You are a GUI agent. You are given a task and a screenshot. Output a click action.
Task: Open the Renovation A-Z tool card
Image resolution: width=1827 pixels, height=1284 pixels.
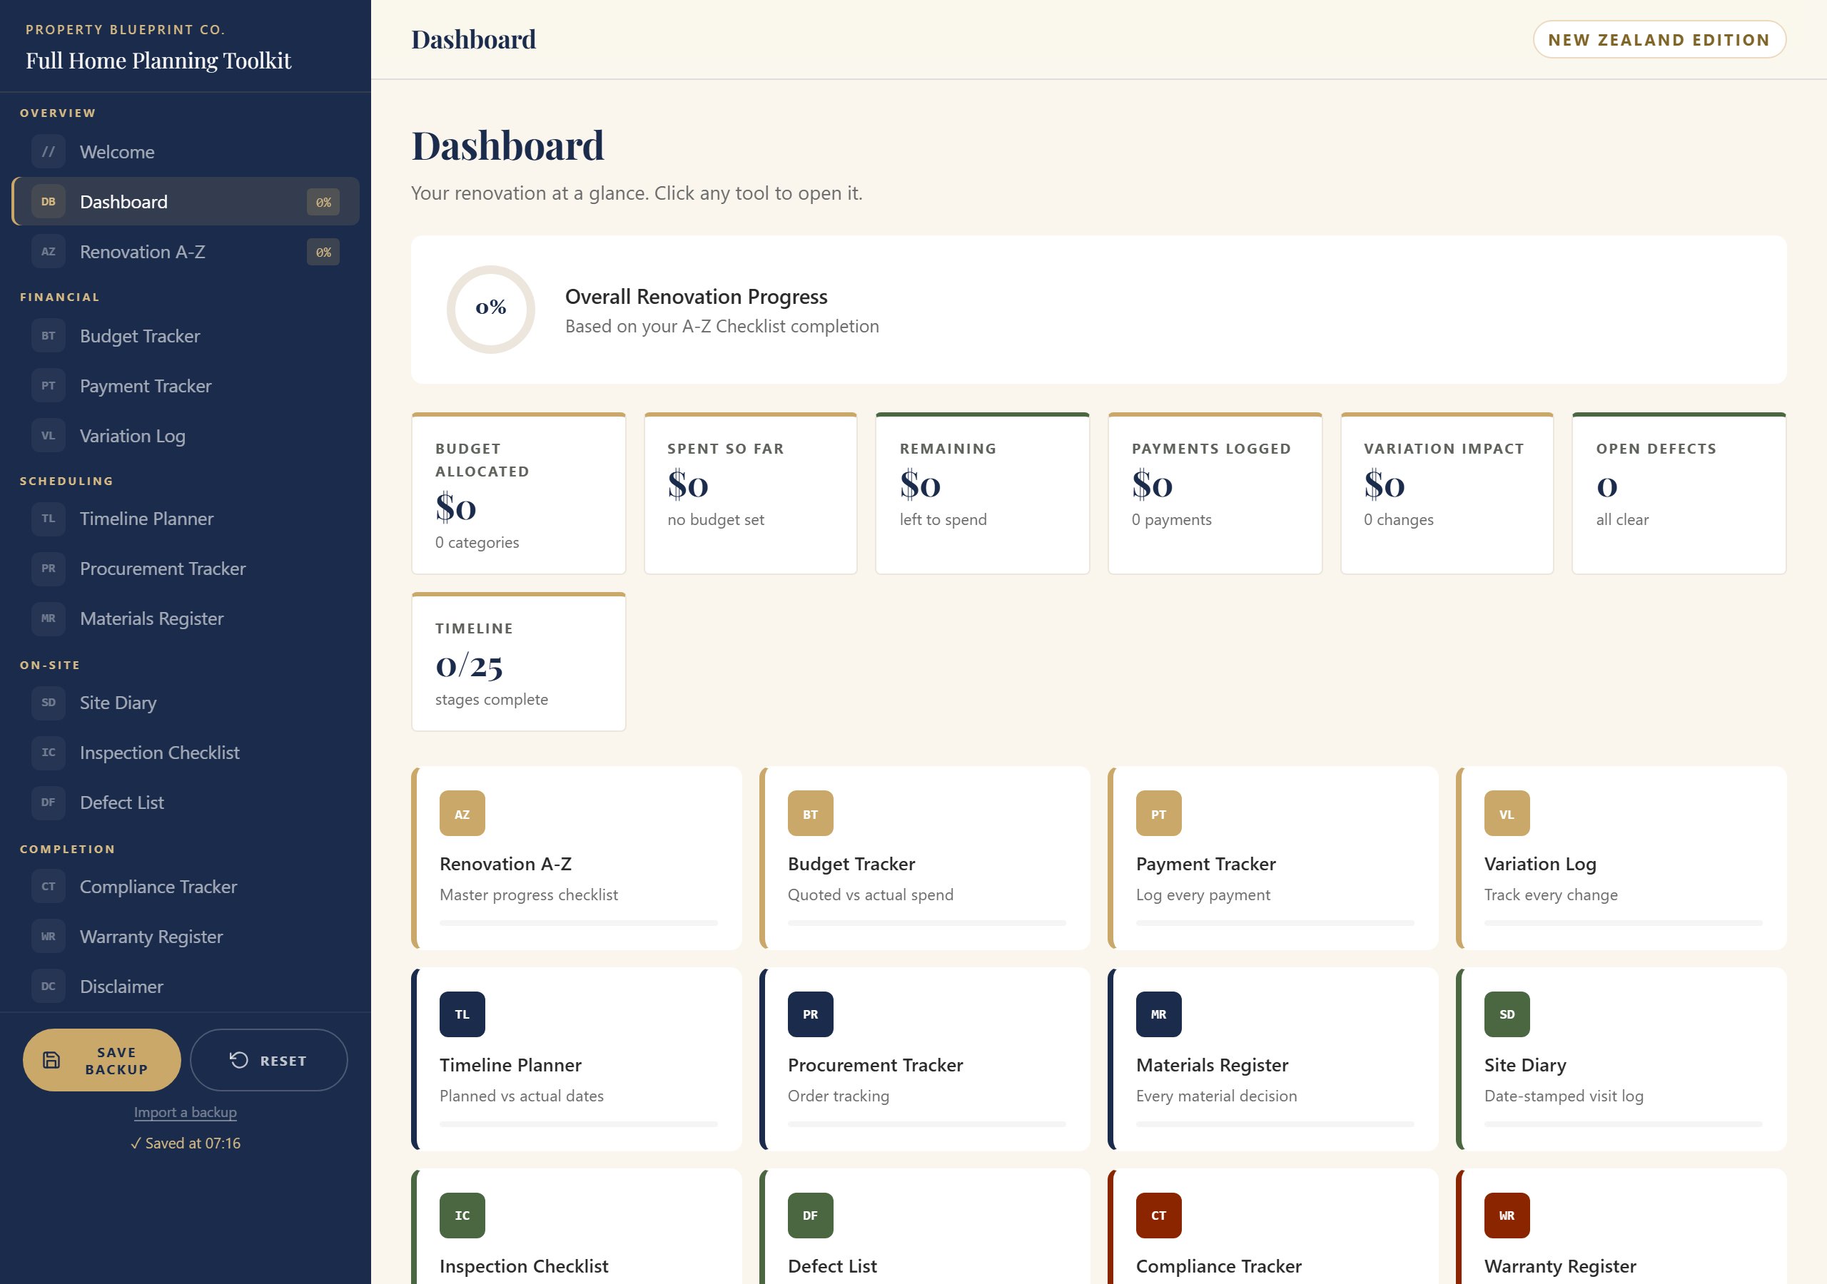577,858
